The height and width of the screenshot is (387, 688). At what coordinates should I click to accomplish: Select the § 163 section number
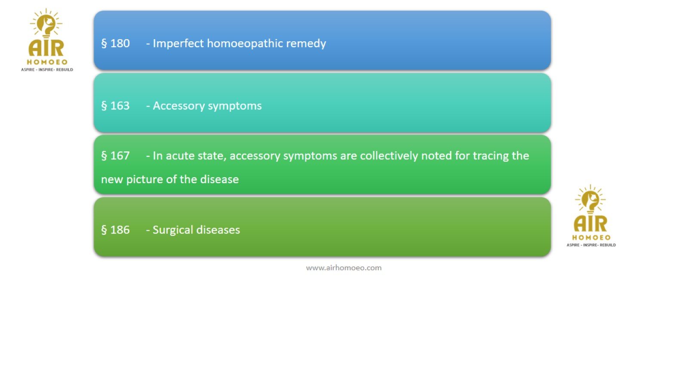click(x=115, y=106)
